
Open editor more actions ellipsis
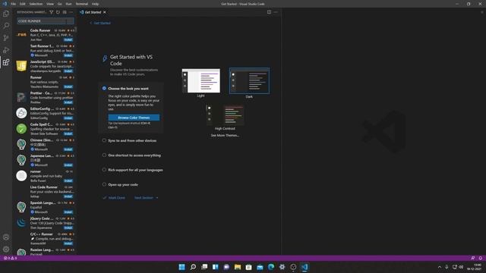276,12
